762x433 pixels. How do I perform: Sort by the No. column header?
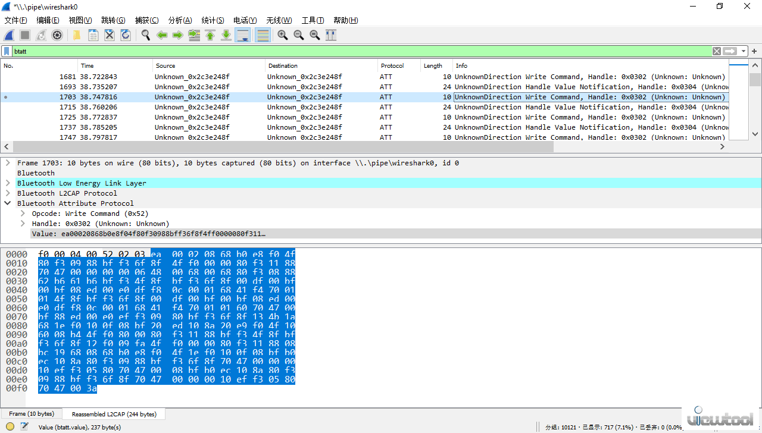coord(39,65)
